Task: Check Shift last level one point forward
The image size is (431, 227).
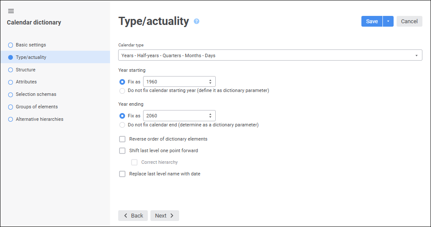Action: [122, 150]
